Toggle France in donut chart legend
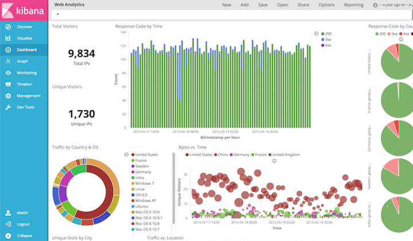 click(x=139, y=161)
